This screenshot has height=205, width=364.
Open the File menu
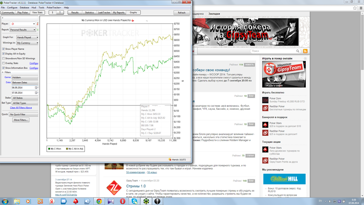(3, 7)
